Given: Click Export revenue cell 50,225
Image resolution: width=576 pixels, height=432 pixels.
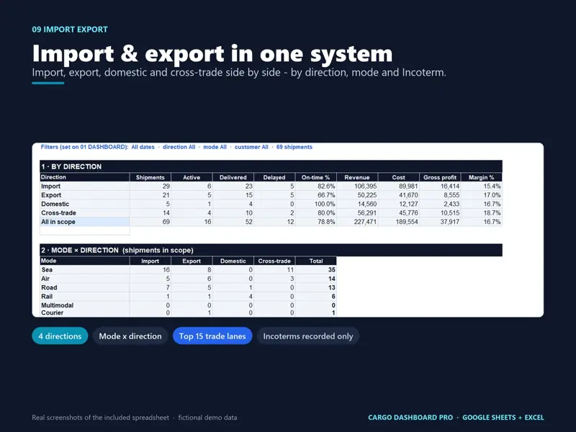Looking at the screenshot, I should (357, 195).
